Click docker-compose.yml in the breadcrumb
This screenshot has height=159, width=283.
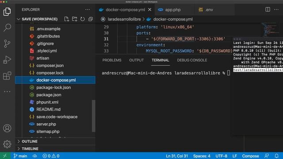point(173,19)
